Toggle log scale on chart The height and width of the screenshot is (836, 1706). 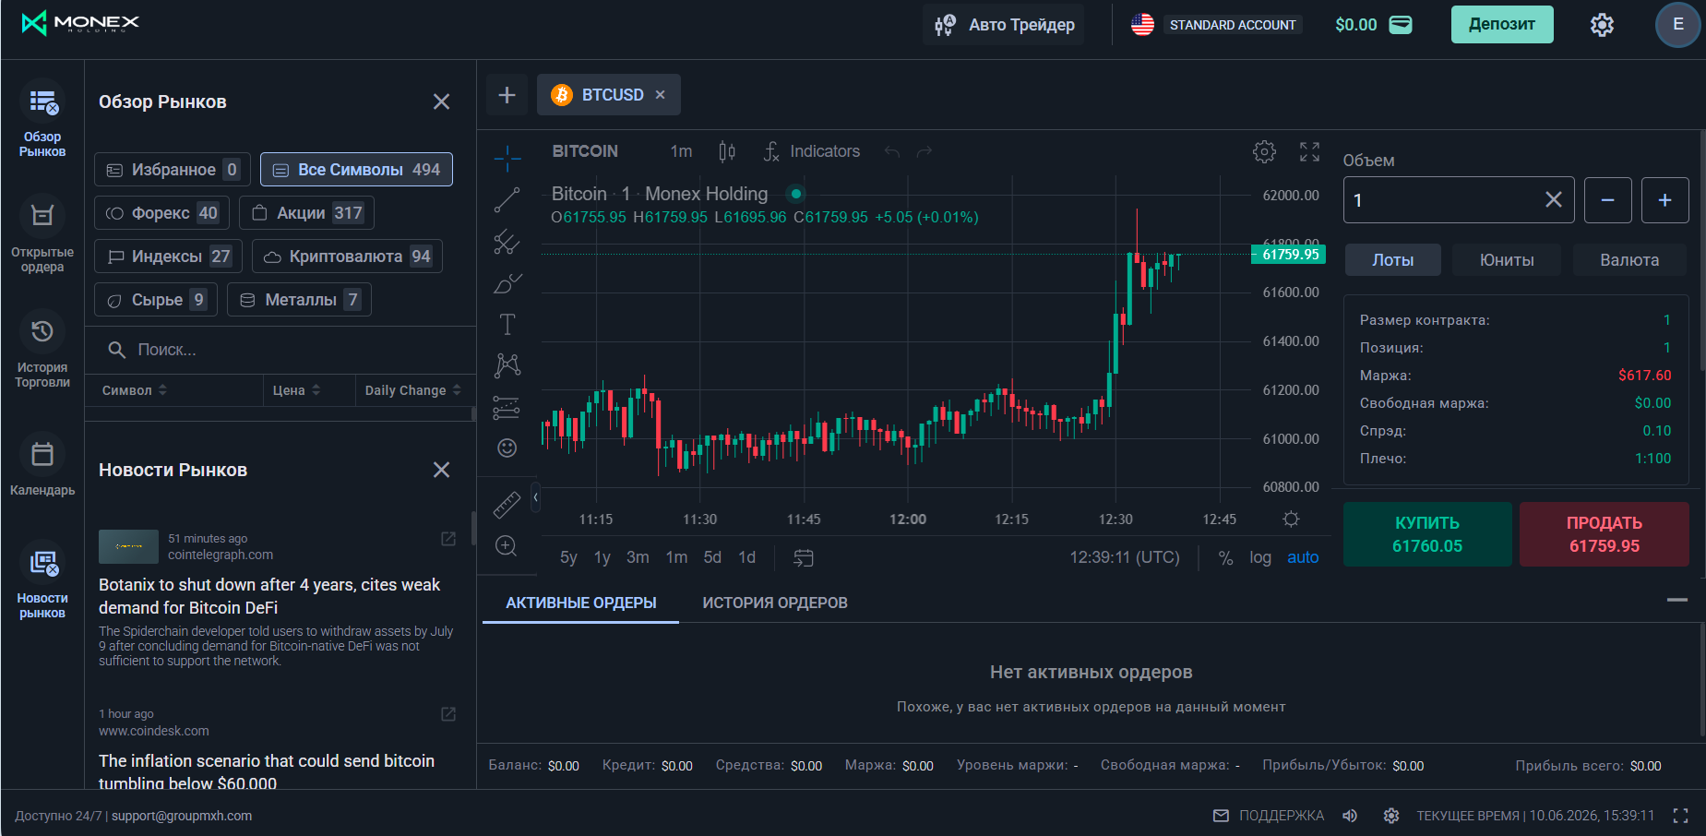(x=1260, y=557)
